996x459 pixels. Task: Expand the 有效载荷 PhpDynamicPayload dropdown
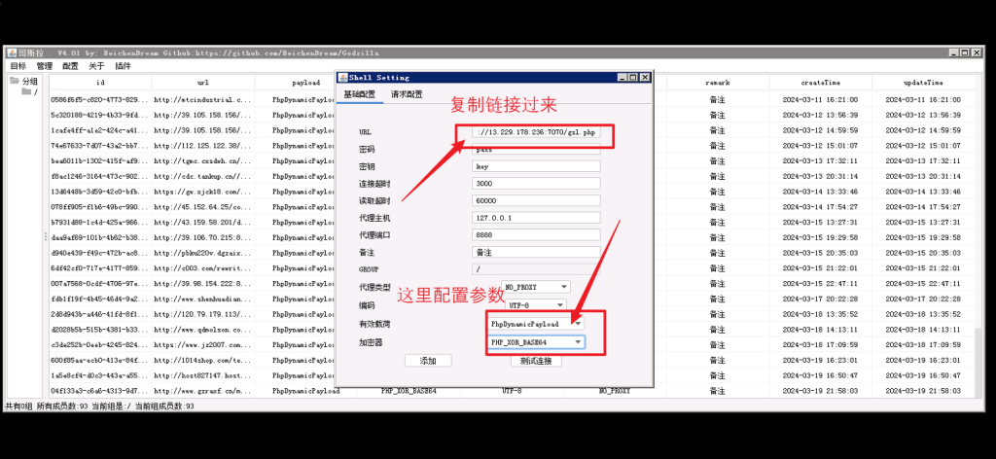pos(535,323)
